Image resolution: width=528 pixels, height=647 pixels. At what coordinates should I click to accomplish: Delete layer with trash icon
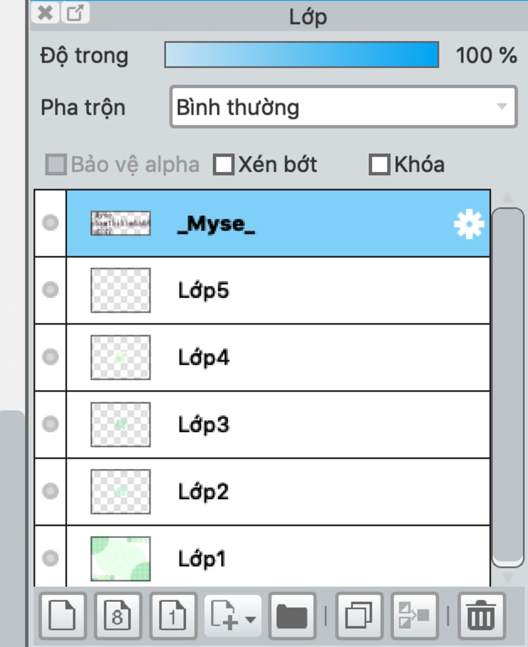point(481,616)
